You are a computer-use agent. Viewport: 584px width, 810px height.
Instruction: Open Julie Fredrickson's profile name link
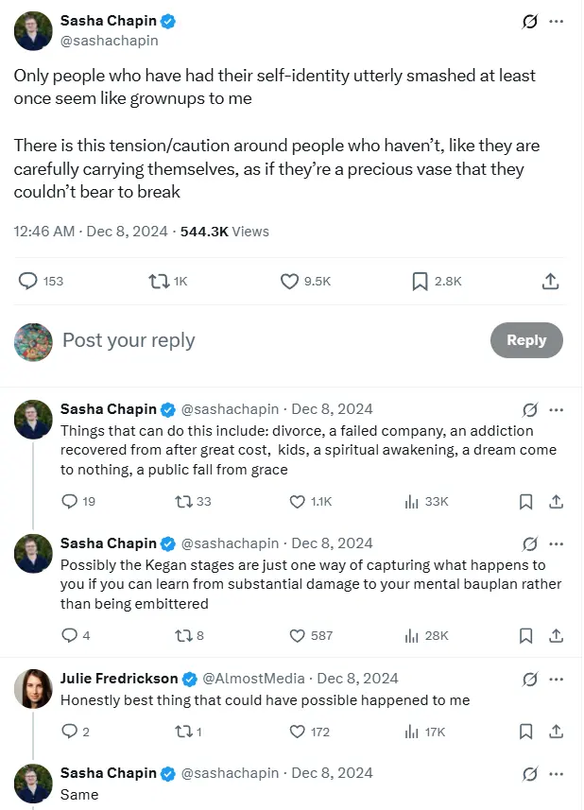point(118,678)
